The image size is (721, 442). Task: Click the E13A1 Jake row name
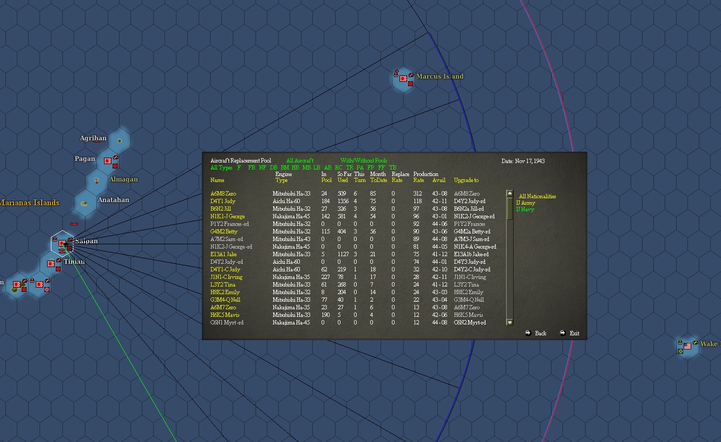(x=224, y=254)
